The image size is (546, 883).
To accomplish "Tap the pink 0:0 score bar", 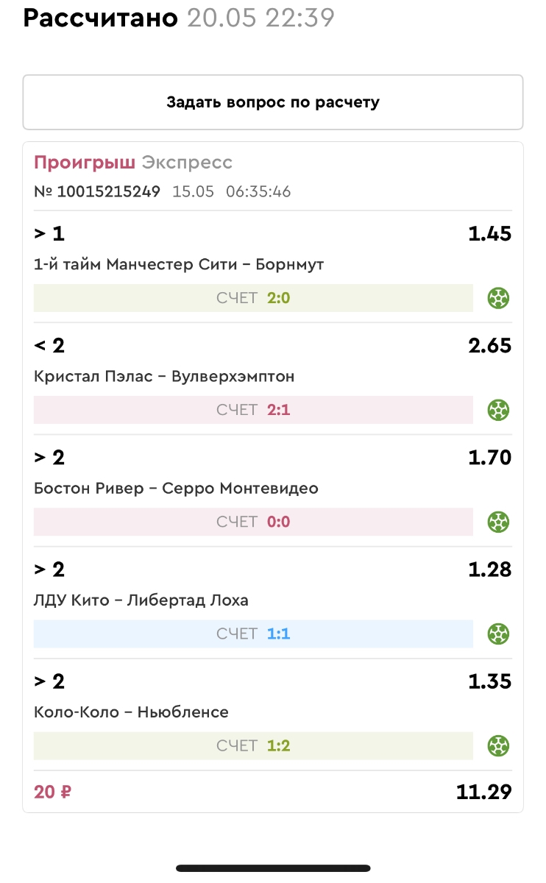I will tap(253, 522).
